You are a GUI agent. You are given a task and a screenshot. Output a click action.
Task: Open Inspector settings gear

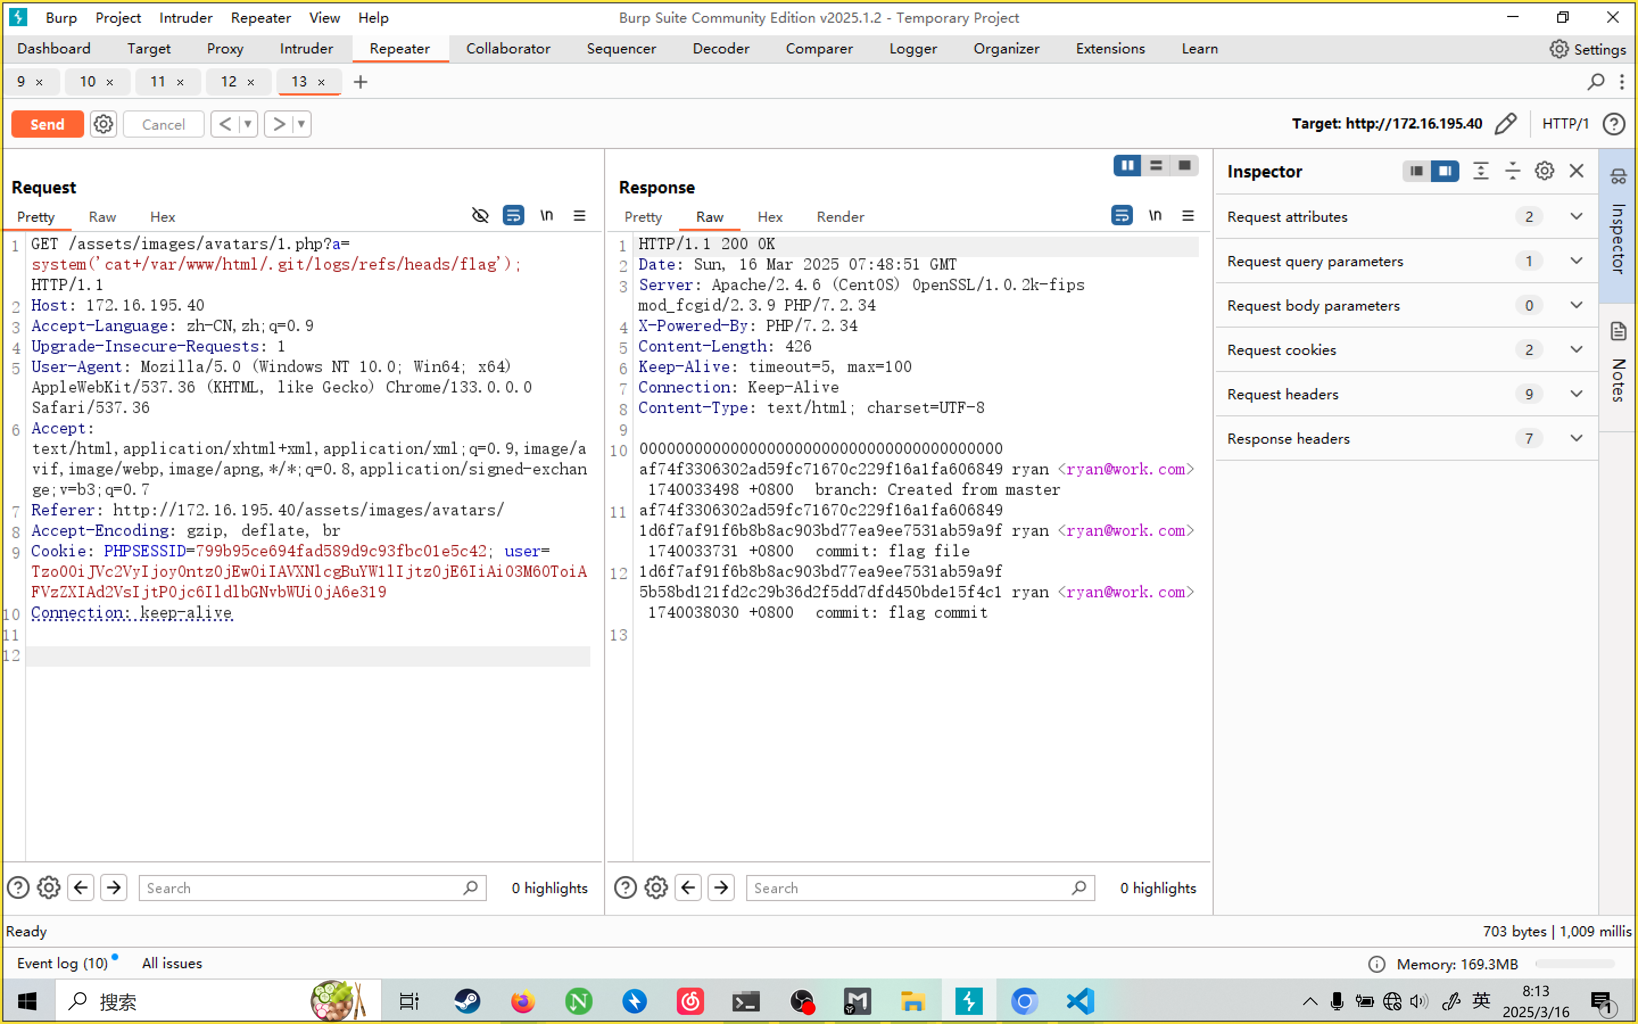pos(1545,171)
